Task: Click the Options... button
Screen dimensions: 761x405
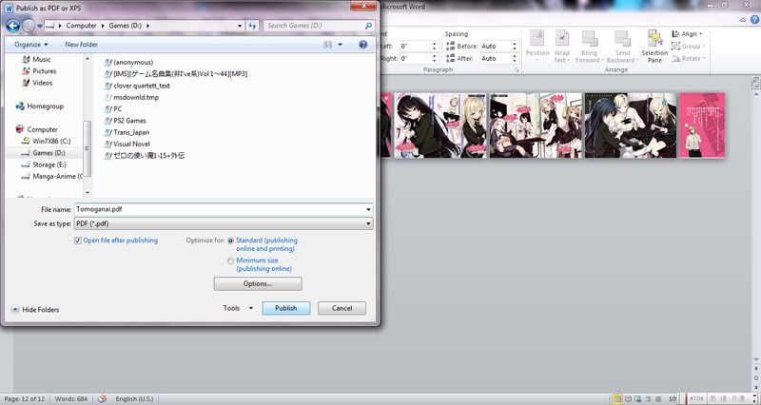Action: pos(258,283)
